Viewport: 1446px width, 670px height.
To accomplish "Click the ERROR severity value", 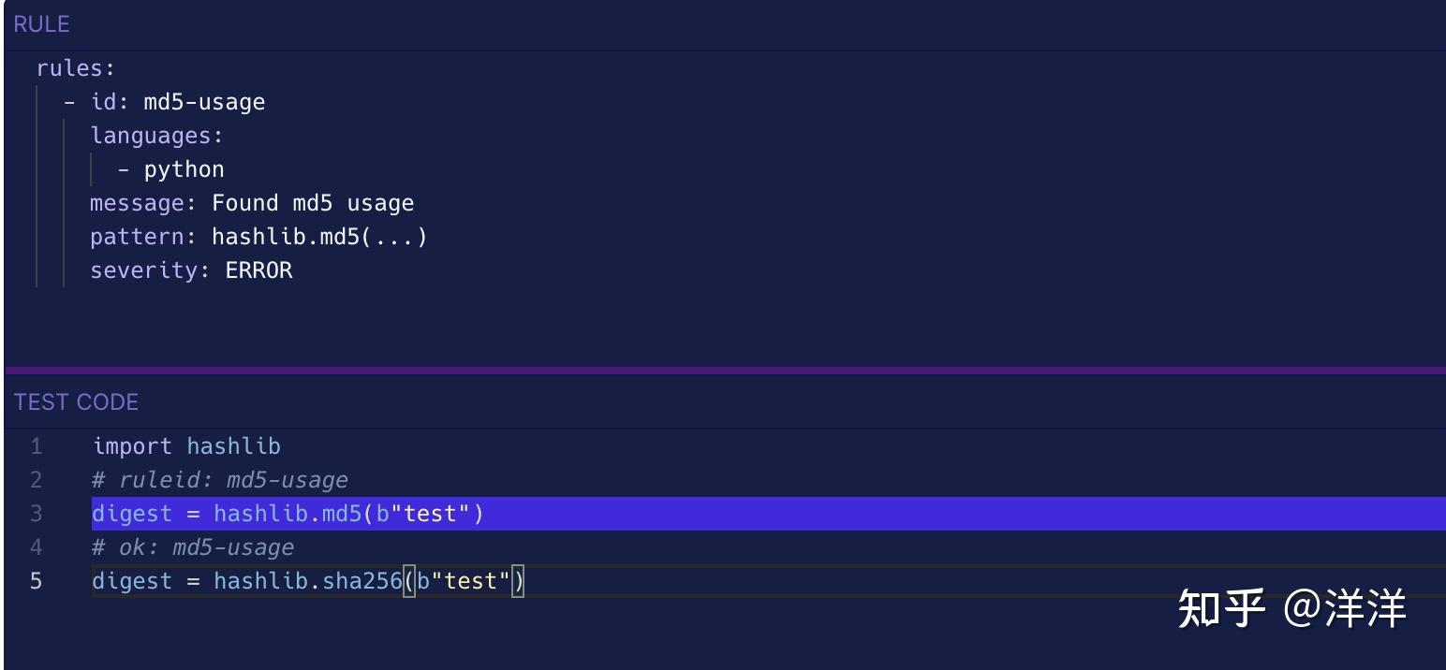I will click(258, 270).
